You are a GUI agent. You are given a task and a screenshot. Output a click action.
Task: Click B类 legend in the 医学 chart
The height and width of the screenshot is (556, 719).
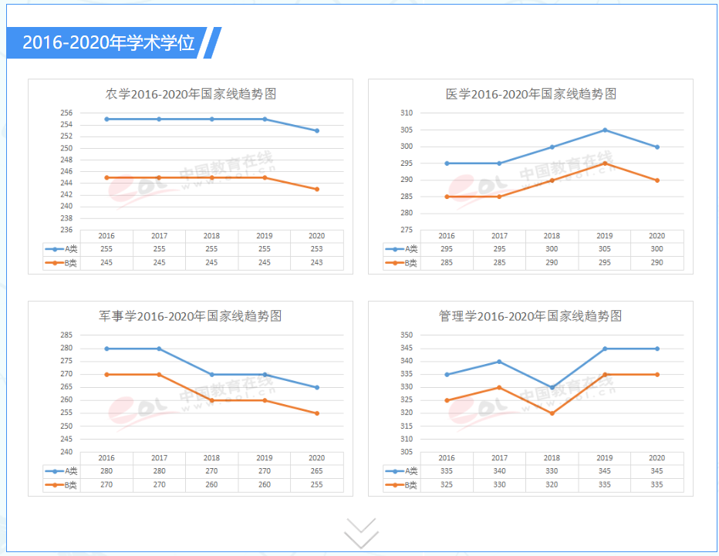pos(402,263)
